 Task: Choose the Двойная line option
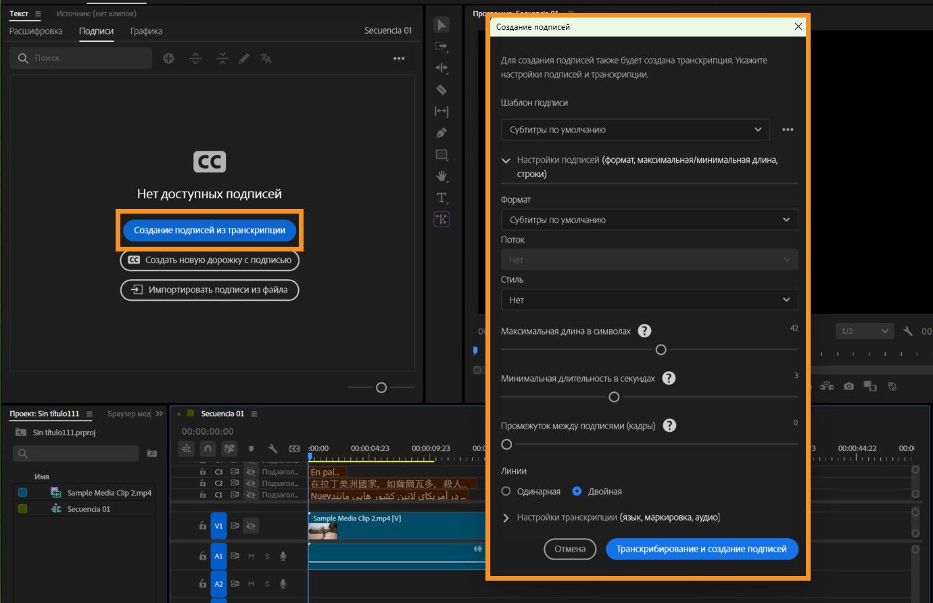[x=577, y=491]
